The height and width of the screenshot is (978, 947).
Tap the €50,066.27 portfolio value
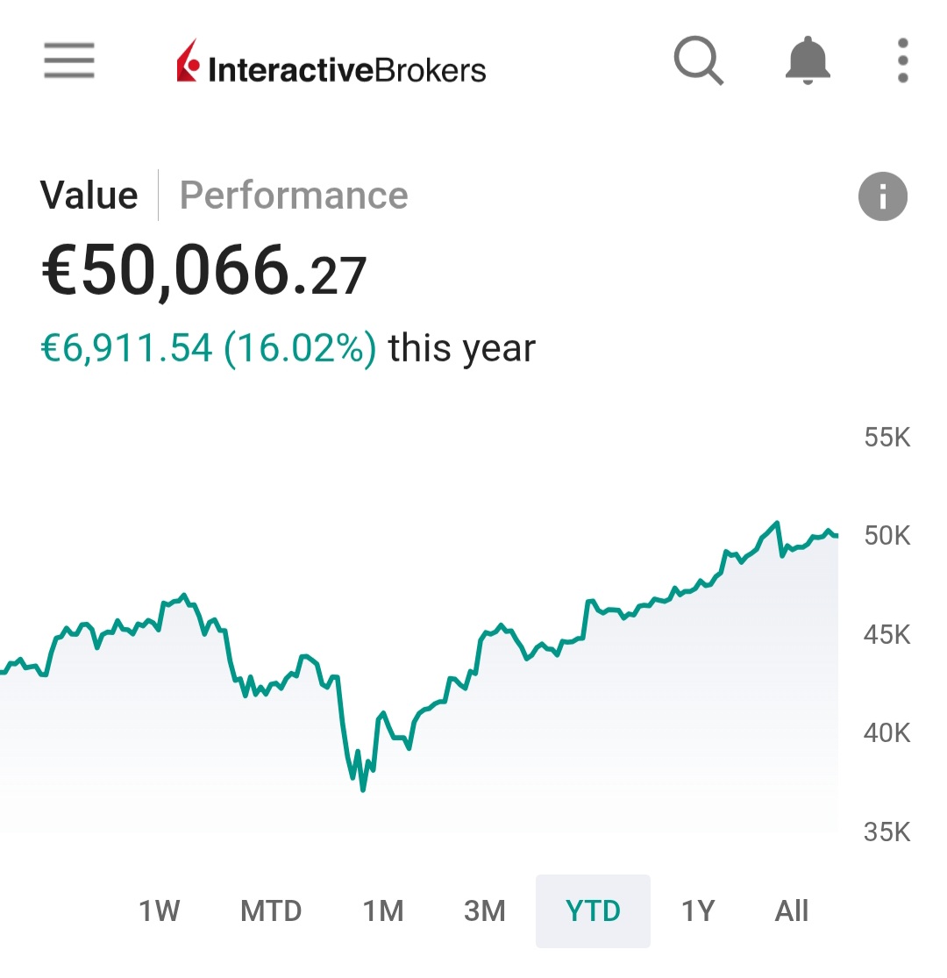click(x=203, y=273)
